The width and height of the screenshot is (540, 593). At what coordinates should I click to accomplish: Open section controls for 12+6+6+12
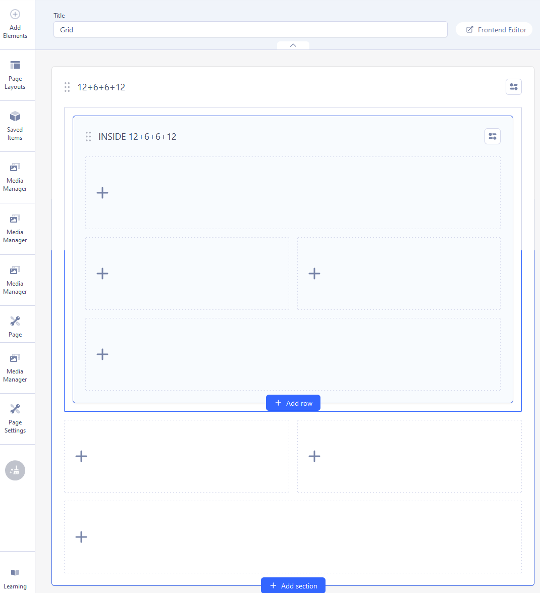pos(514,87)
